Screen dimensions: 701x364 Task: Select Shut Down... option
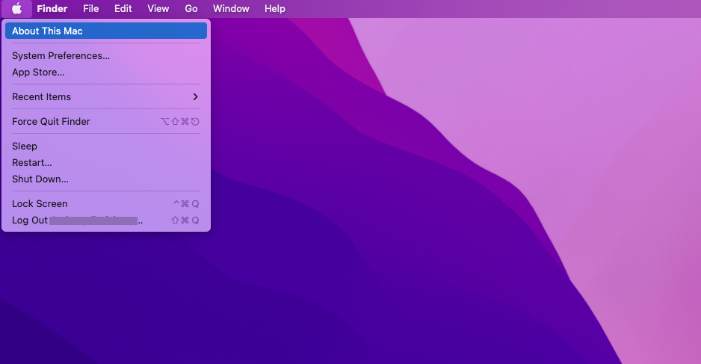(x=106, y=179)
